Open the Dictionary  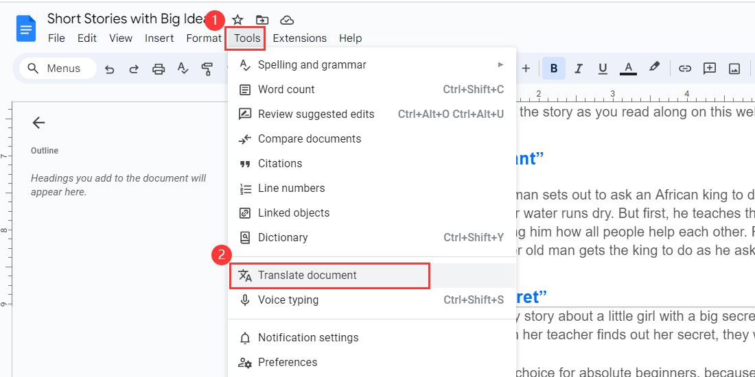tap(372, 238)
